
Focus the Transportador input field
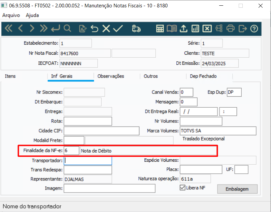[88, 160]
